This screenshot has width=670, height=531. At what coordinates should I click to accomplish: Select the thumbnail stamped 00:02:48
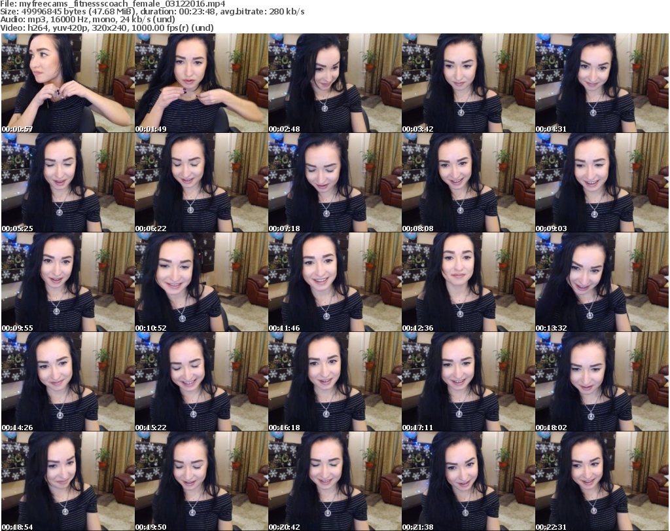335,83
